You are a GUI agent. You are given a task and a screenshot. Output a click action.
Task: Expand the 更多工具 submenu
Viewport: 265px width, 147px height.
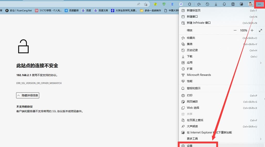[x=221, y=139]
